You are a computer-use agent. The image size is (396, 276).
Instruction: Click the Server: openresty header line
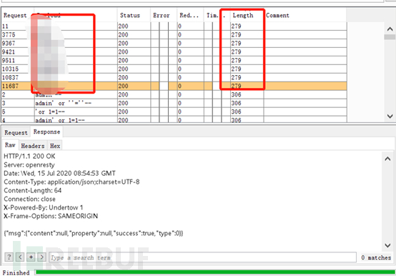(x=29, y=165)
